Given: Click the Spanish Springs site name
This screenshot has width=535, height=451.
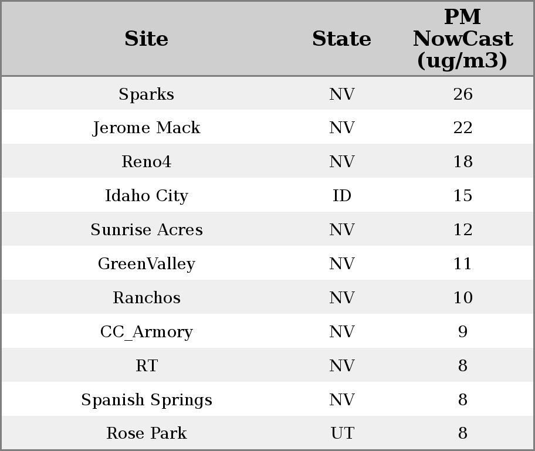Looking at the screenshot, I should pos(147,400).
